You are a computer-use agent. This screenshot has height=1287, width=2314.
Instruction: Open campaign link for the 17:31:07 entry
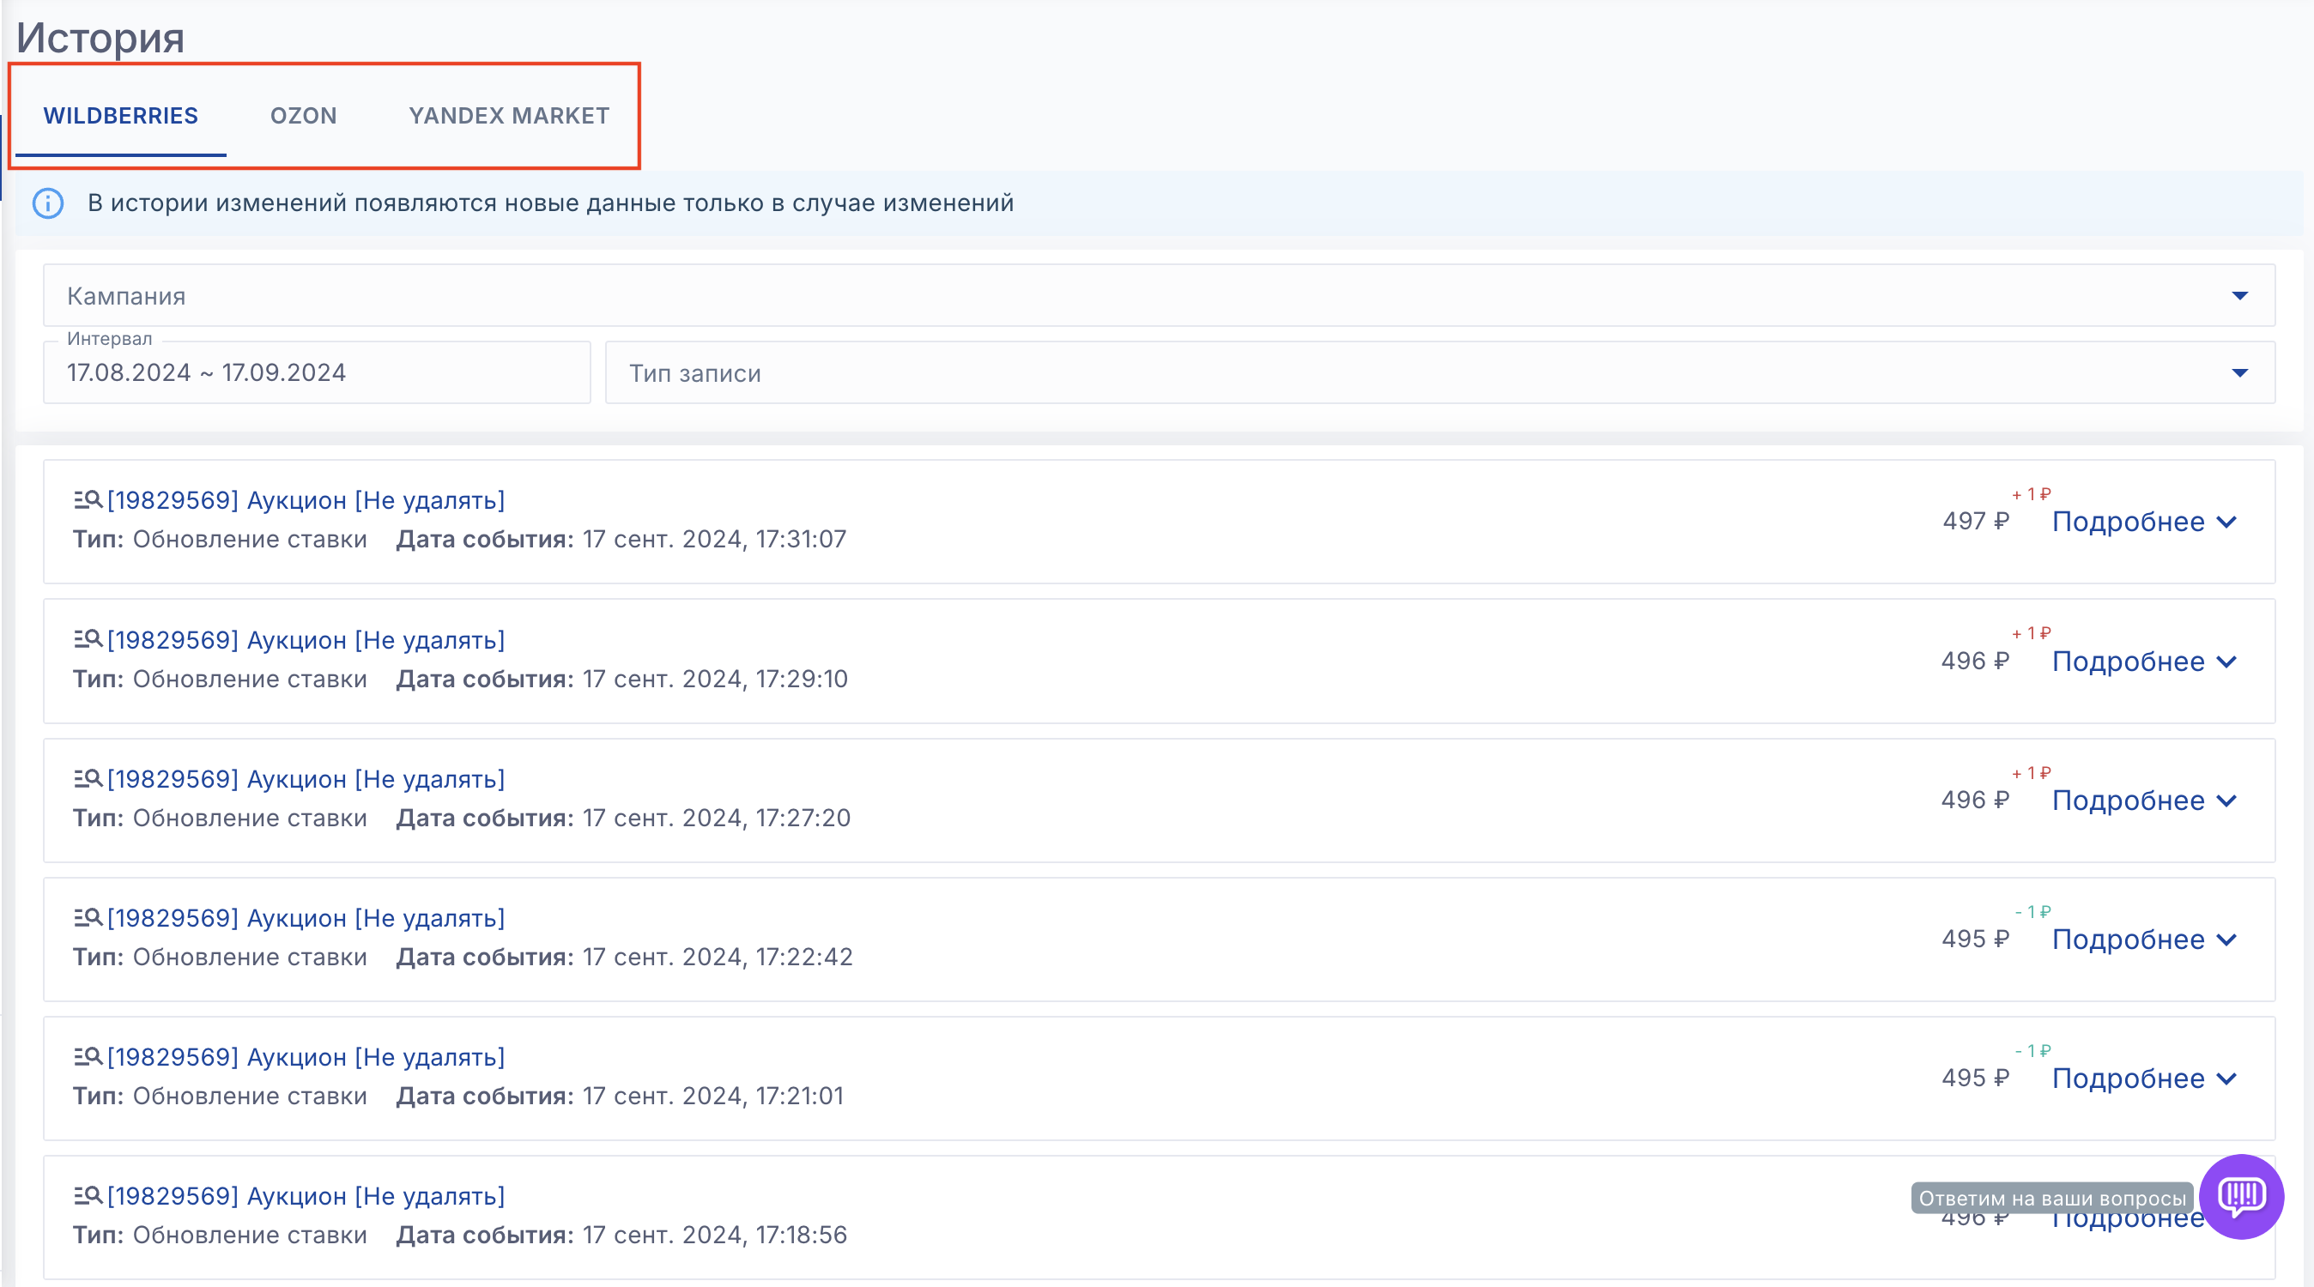tap(306, 500)
